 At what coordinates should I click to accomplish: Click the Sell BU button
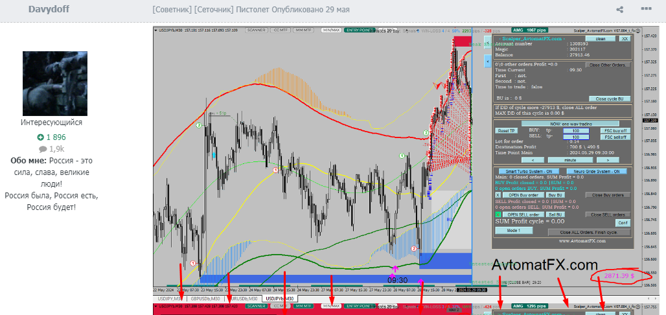(x=557, y=215)
